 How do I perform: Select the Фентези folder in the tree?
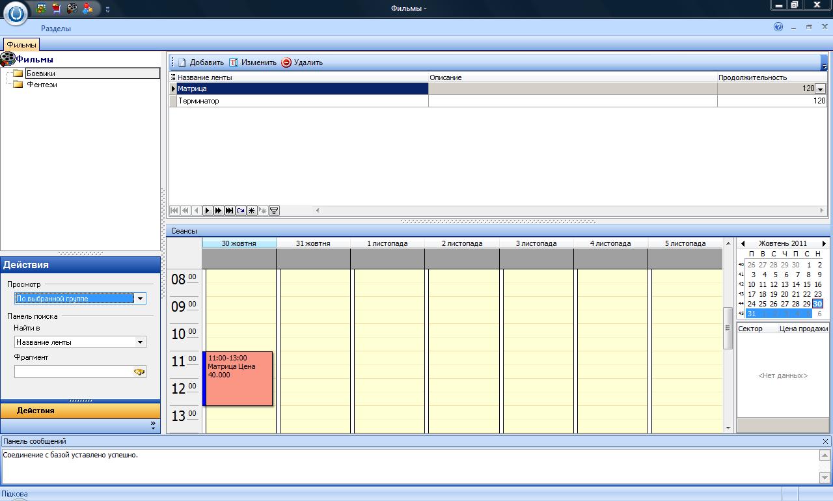42,85
